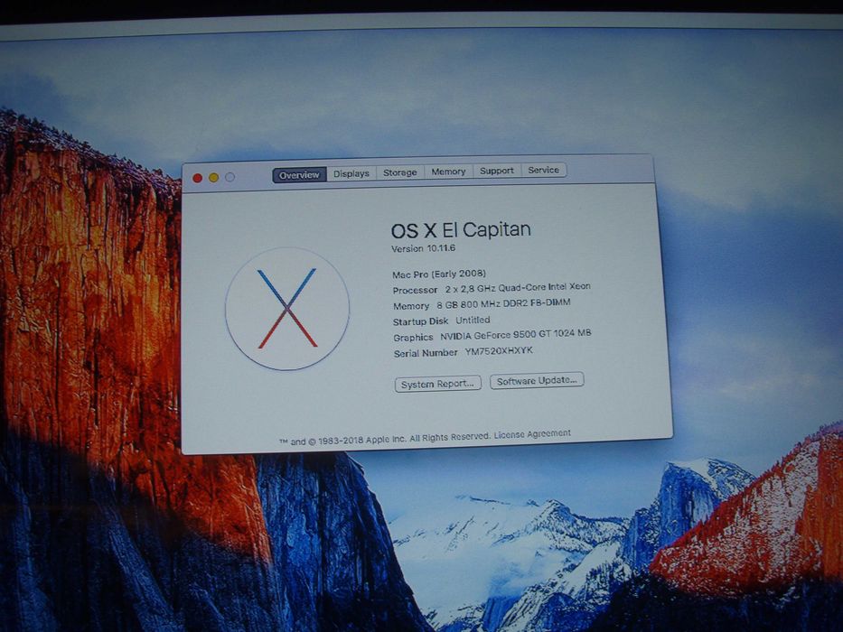Switch to the Overview tab

(x=299, y=174)
